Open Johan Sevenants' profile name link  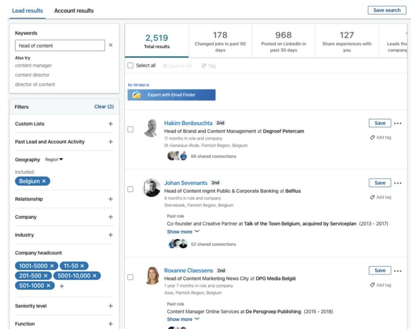coord(186,183)
